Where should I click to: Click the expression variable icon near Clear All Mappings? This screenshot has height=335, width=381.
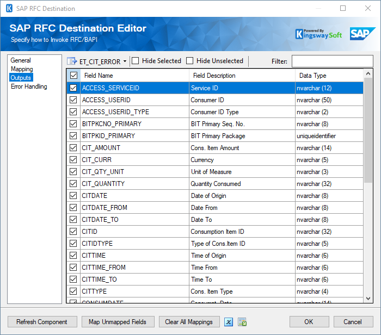[x=229, y=322]
